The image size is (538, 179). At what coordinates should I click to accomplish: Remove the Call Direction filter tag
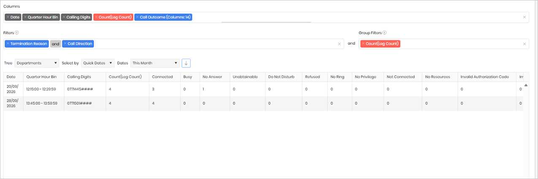[x=65, y=43]
